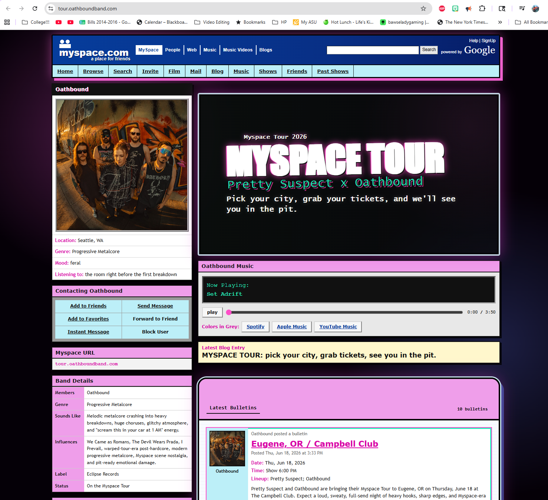Open the Video Editing bookmark folder
The image size is (548, 500).
212,22
